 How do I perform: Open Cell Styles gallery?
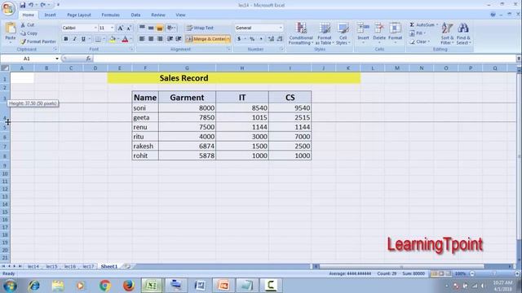[x=343, y=33]
